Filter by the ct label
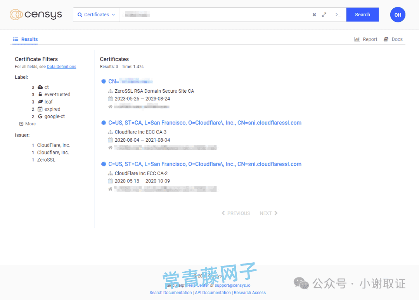 coord(47,87)
